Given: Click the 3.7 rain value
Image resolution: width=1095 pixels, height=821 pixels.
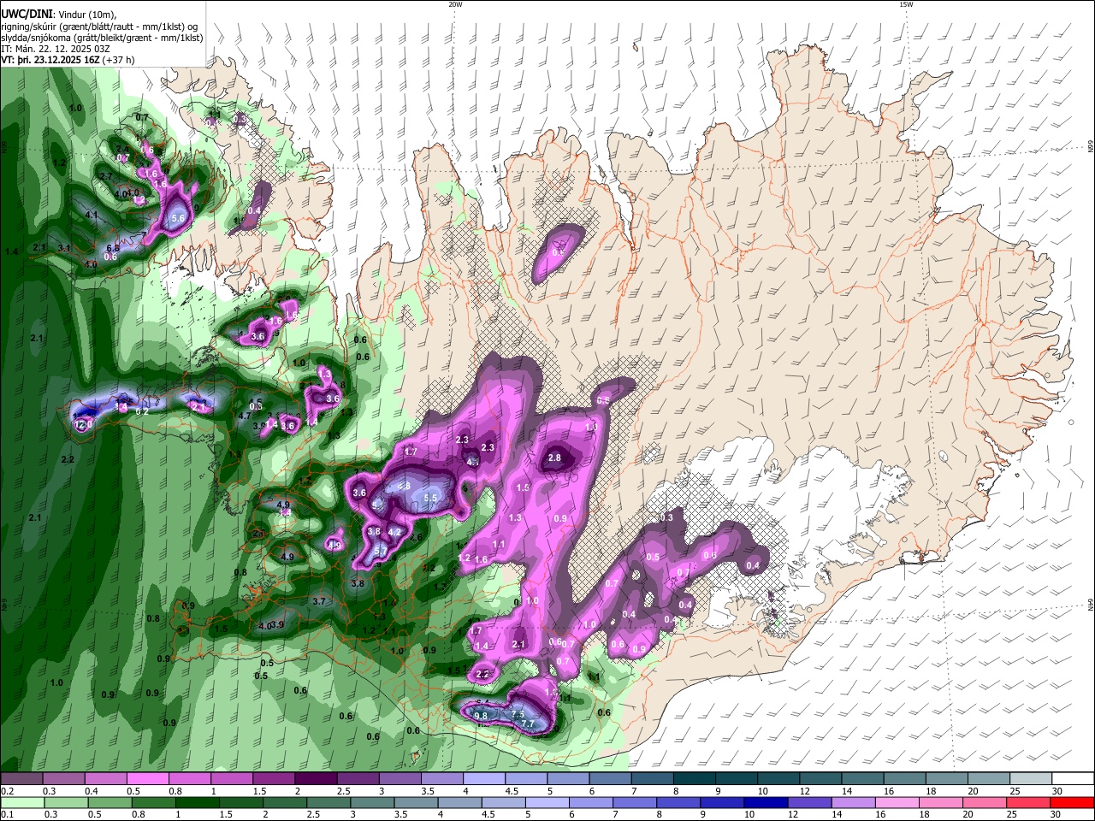Looking at the screenshot, I should pos(319,601).
